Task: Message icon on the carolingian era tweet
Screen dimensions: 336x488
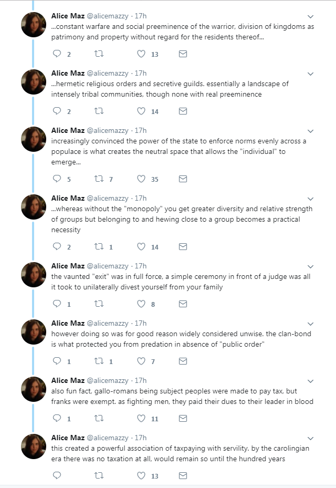Action: (183, 476)
